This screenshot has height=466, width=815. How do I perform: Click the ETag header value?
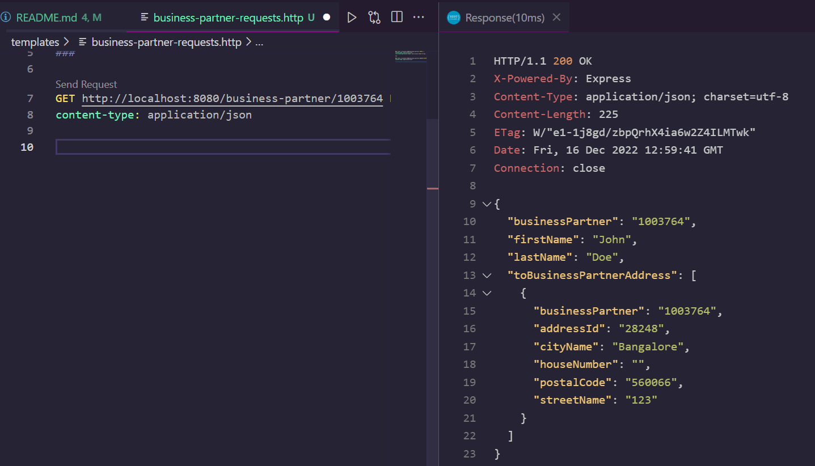click(x=644, y=133)
